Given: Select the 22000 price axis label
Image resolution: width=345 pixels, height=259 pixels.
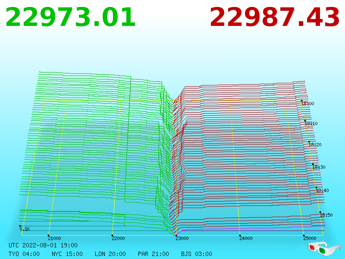Looking at the screenshot, I should click(118, 238).
